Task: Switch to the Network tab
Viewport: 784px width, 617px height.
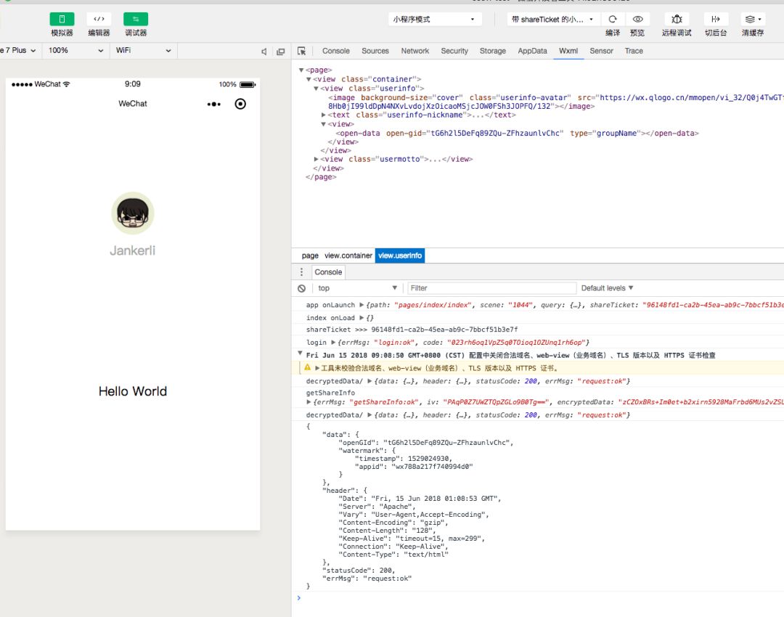Action: [x=415, y=51]
